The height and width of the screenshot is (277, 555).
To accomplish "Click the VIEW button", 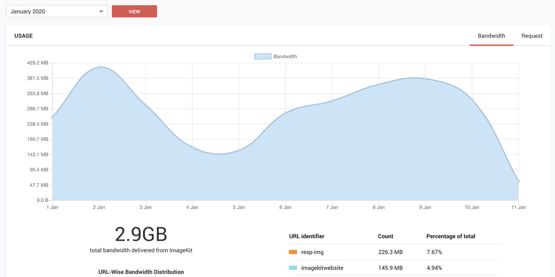I will [134, 11].
